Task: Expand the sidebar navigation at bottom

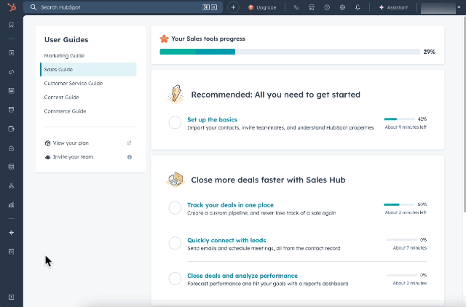Action: pyautogui.click(x=11, y=297)
